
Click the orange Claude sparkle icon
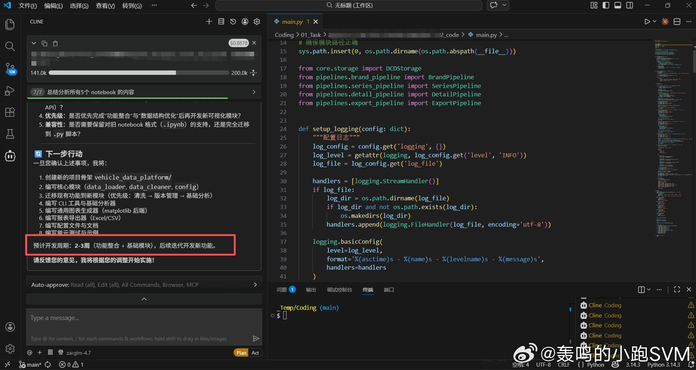pyautogui.click(x=665, y=21)
